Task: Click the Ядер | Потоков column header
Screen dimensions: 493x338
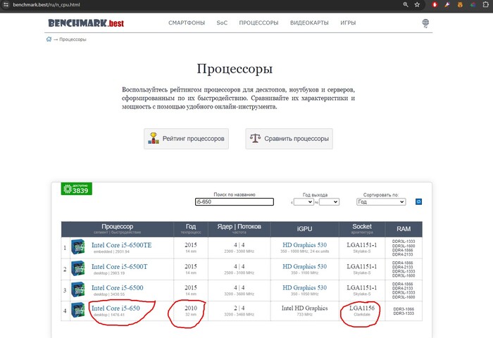Action: pos(239,229)
